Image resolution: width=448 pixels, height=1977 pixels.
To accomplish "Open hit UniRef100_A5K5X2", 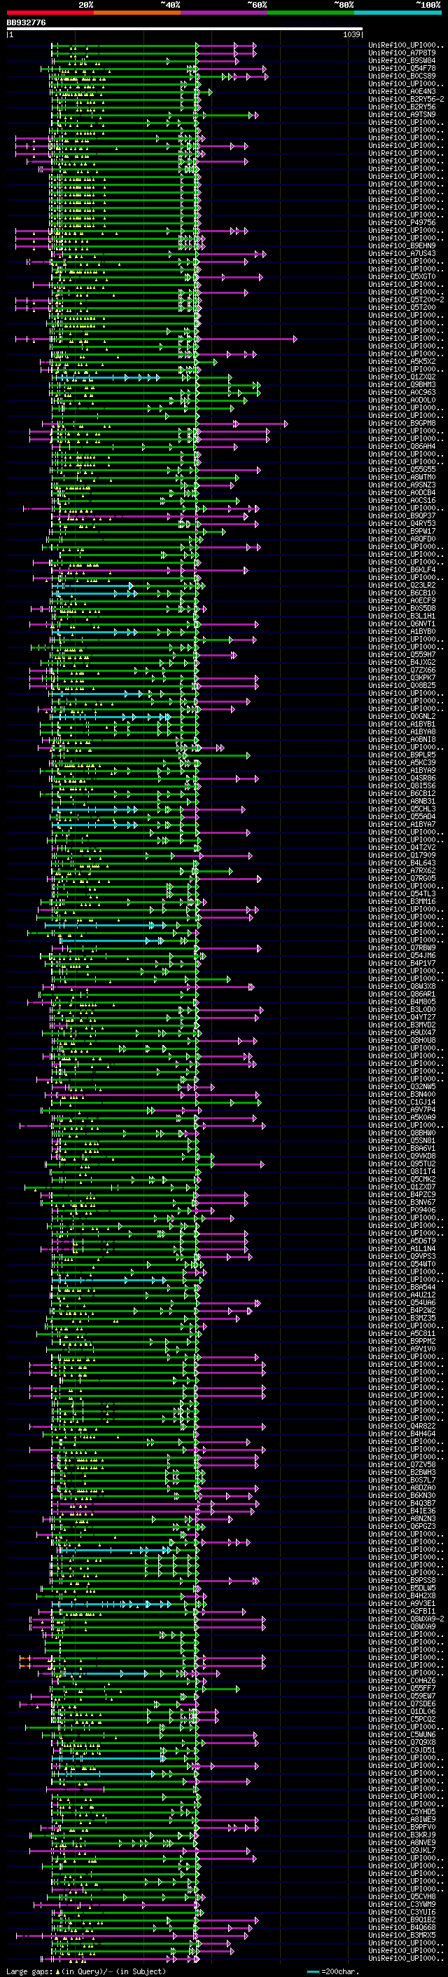I will point(402,361).
